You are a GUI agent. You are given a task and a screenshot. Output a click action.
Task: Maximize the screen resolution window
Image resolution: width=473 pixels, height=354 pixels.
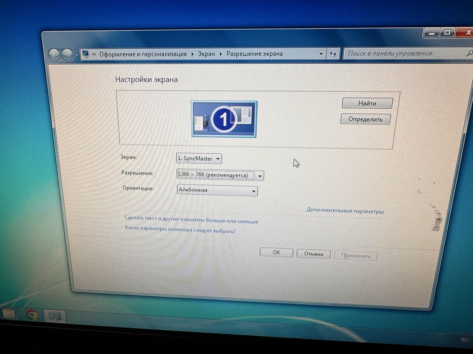click(x=447, y=32)
